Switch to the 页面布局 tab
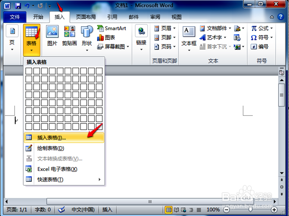 tap(86, 17)
